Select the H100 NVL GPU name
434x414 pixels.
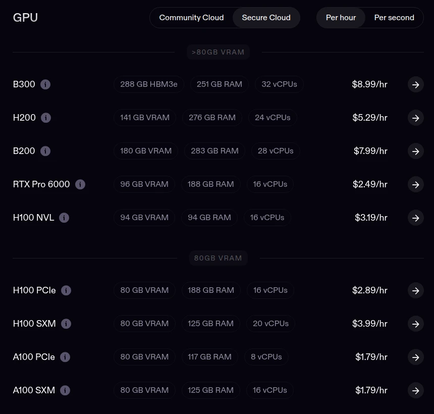click(33, 218)
